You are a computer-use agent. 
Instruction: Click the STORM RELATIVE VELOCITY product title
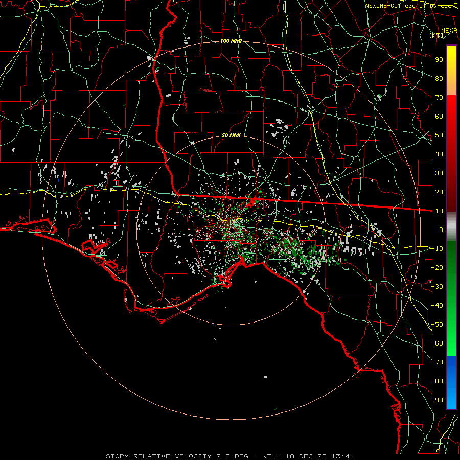pos(158,456)
